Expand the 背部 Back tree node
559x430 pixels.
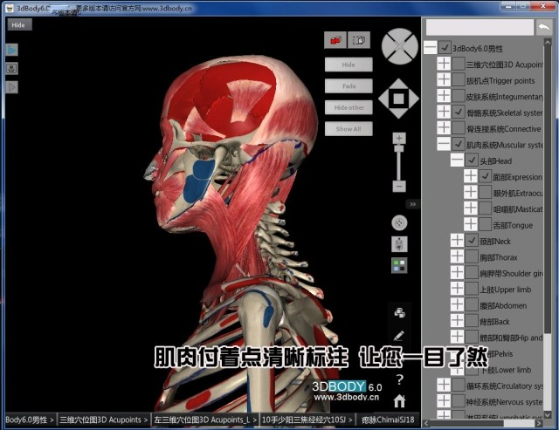[458, 321]
